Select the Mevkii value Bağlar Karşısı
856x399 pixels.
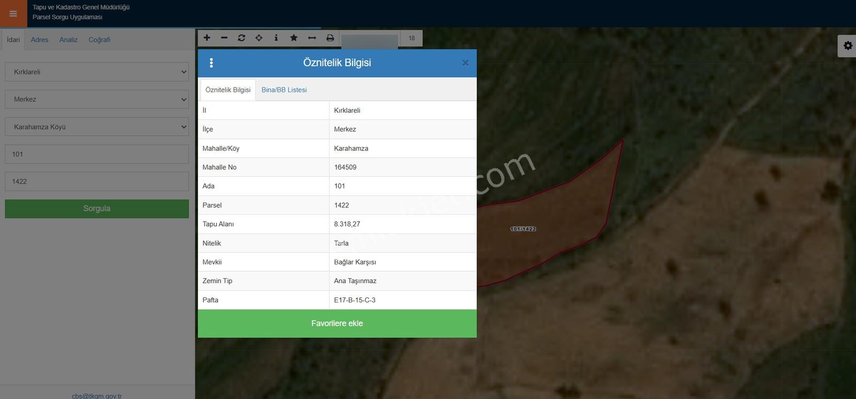pyautogui.click(x=355, y=262)
